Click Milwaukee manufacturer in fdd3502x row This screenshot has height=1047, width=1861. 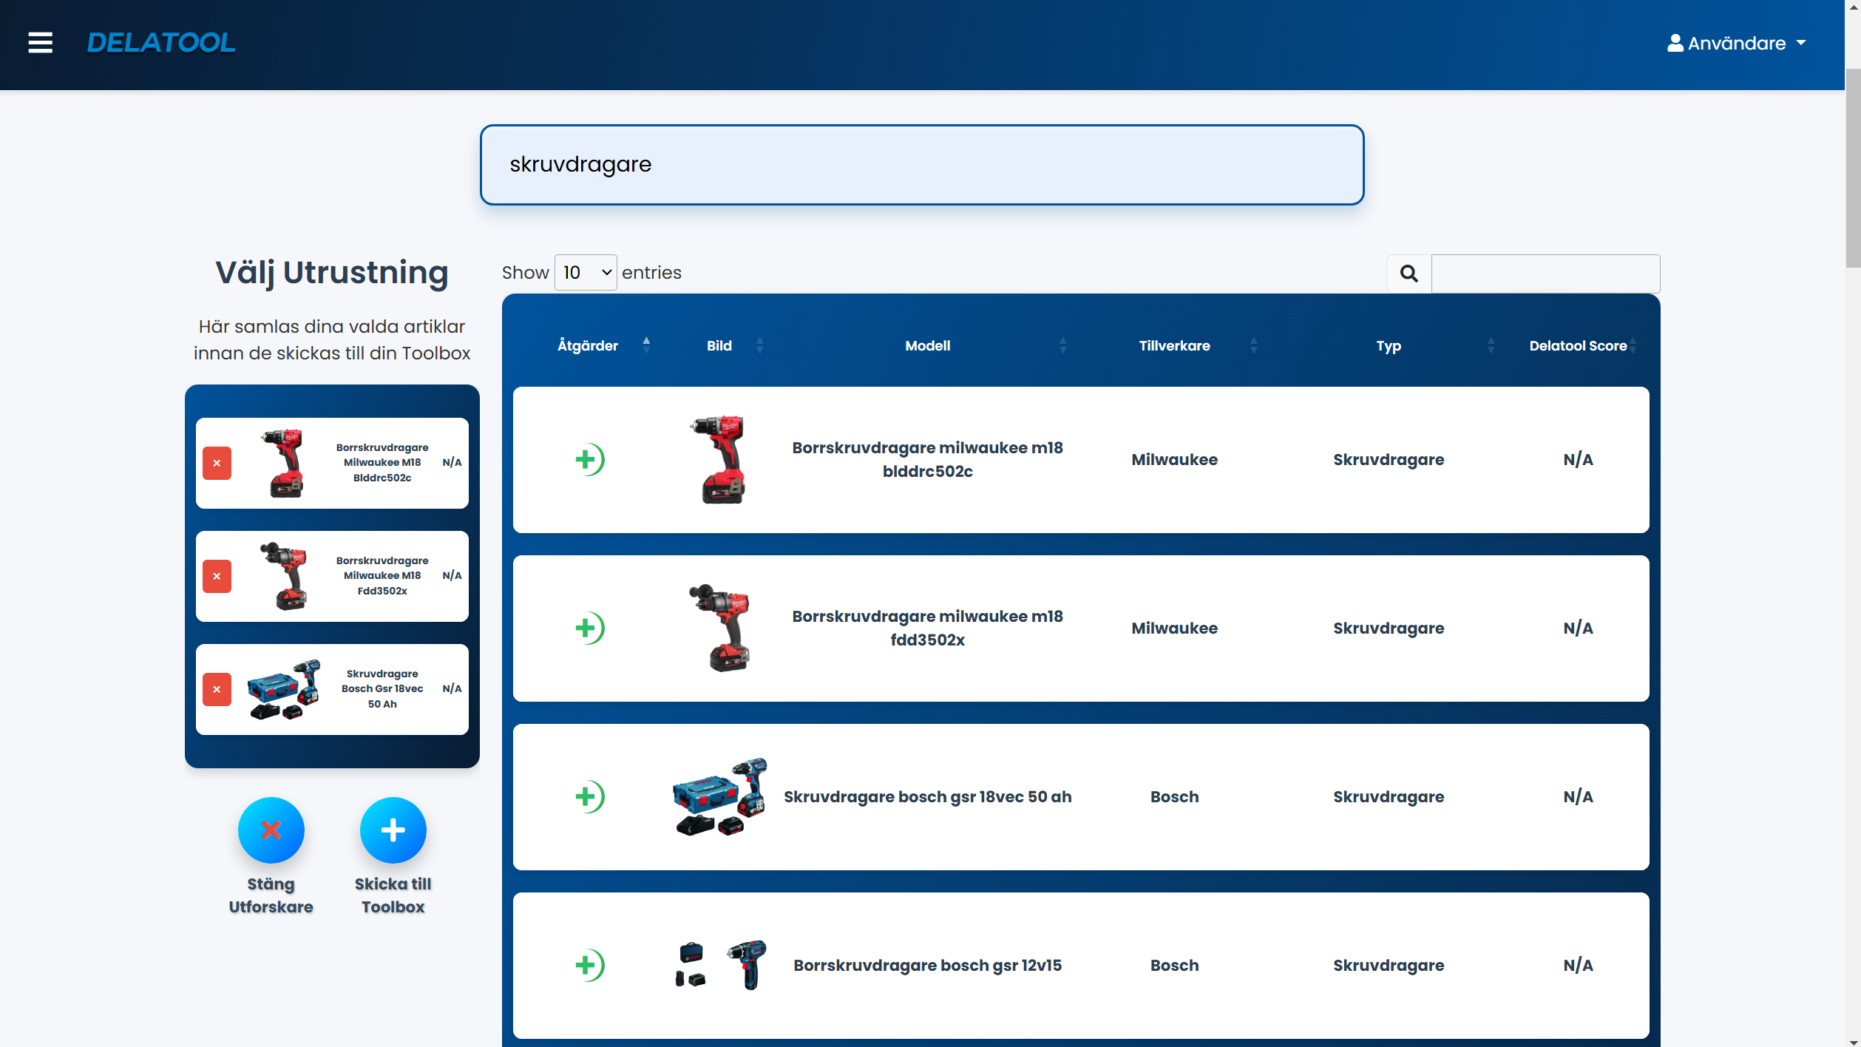coord(1175,628)
